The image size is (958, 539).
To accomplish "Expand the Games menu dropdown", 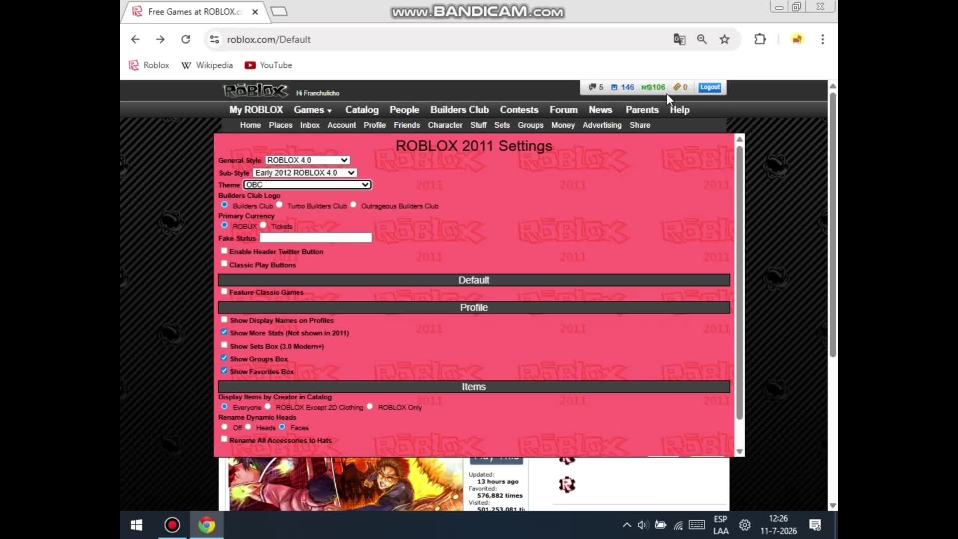I will point(312,110).
